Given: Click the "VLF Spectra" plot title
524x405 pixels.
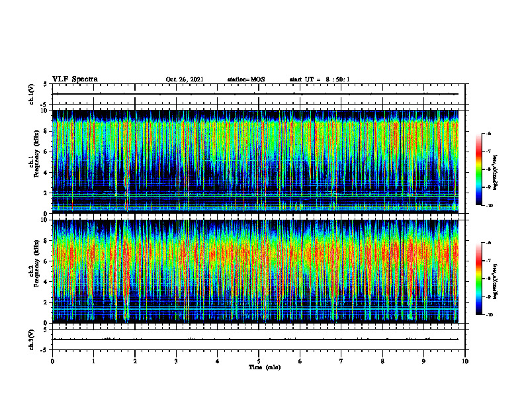Looking at the screenshot, I should (x=75, y=79).
